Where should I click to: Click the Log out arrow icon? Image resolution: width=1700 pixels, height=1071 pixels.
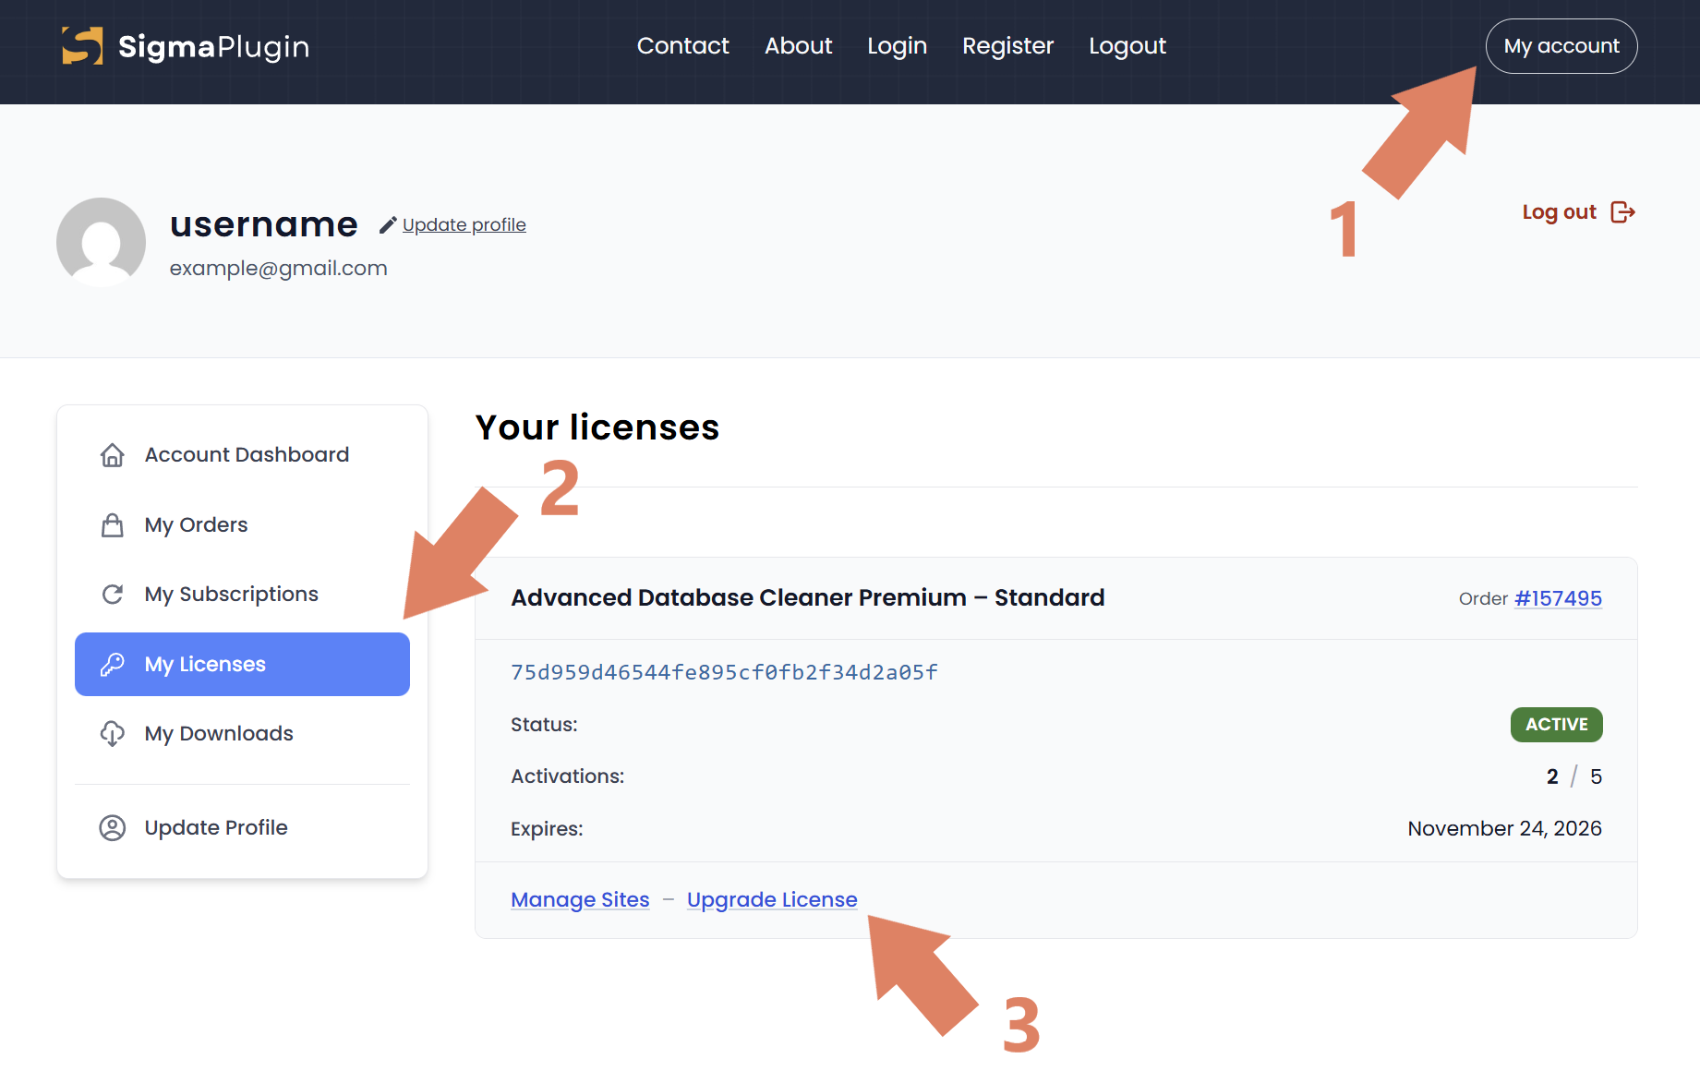click(1622, 212)
